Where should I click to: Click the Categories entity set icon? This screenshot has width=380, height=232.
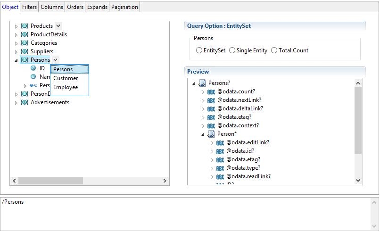25,43
